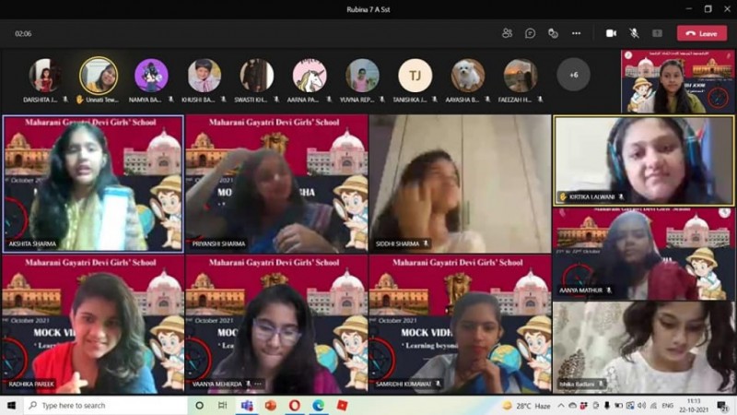The width and height of the screenshot is (737, 415).
Task: Click the battery icon in system tray
Action: (618, 406)
